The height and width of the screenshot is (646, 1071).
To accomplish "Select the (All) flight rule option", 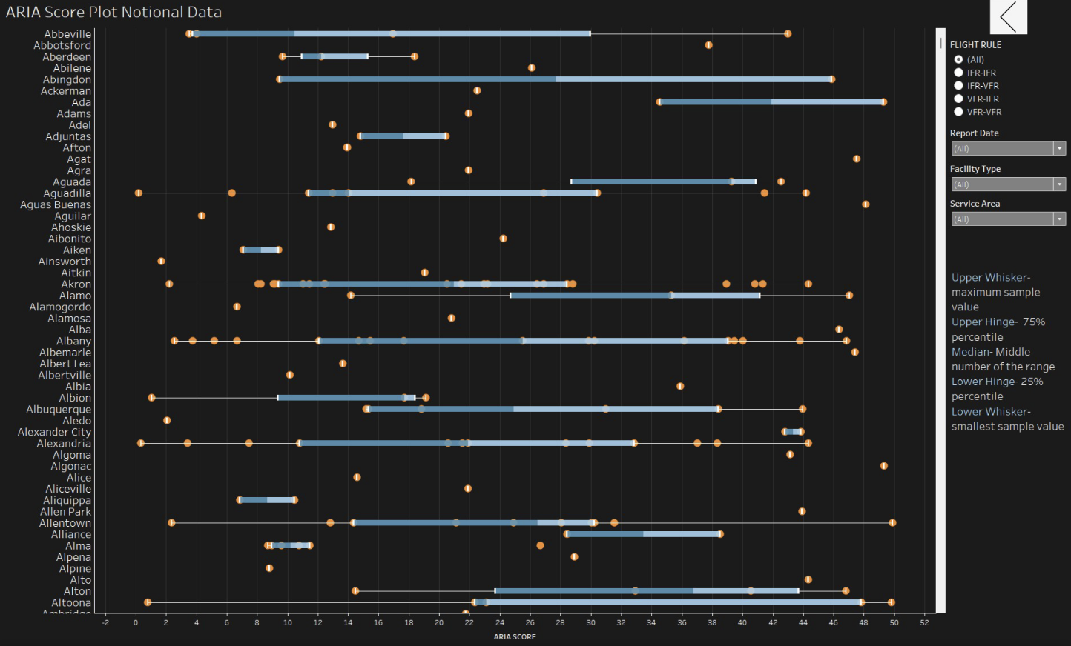I will point(958,59).
